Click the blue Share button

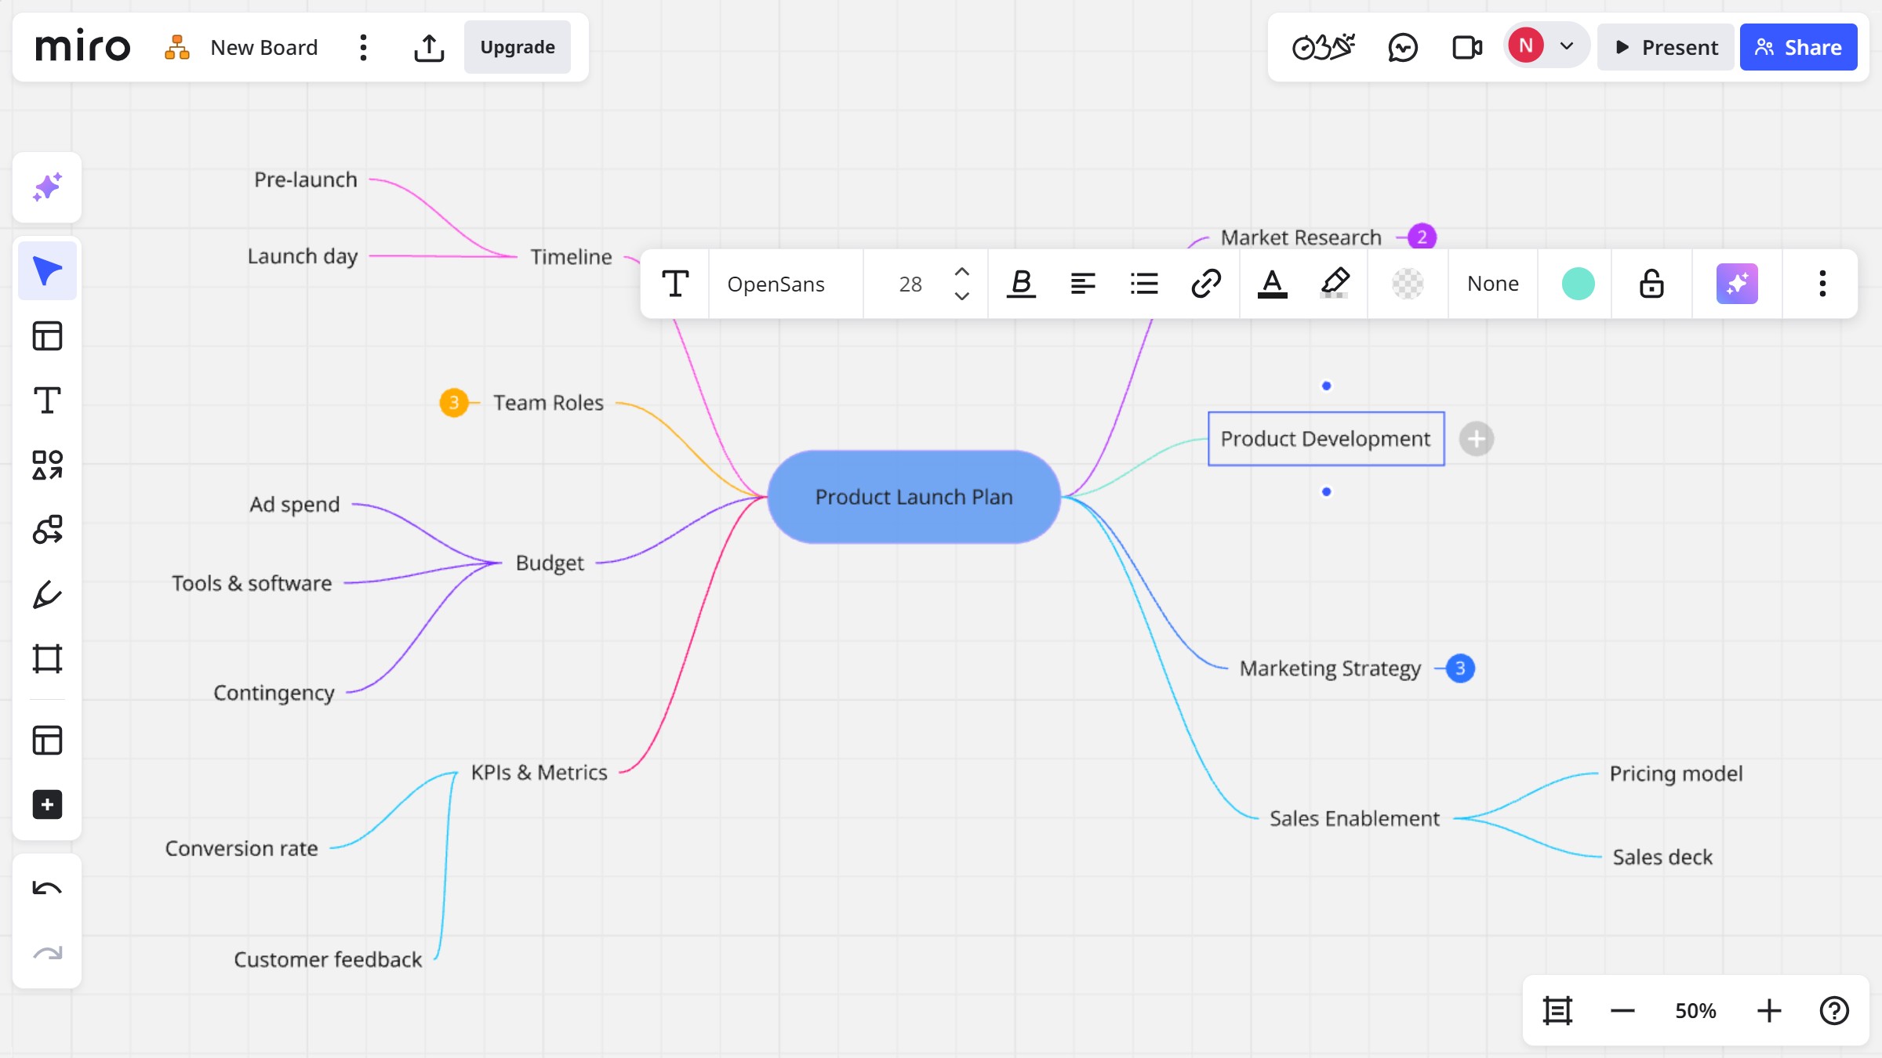[1798, 48]
